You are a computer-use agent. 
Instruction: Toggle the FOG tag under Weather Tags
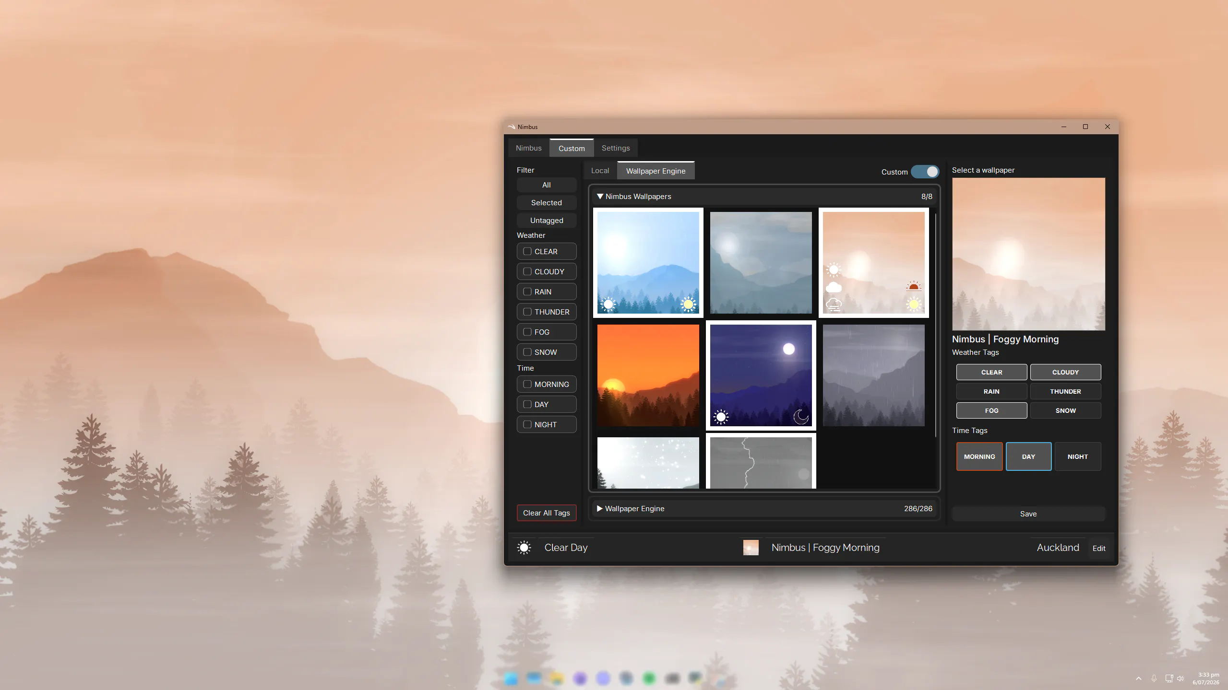pyautogui.click(x=991, y=410)
